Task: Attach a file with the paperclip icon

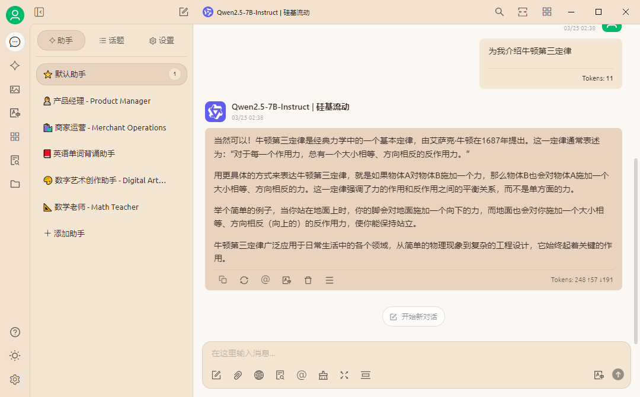Action: [237, 375]
